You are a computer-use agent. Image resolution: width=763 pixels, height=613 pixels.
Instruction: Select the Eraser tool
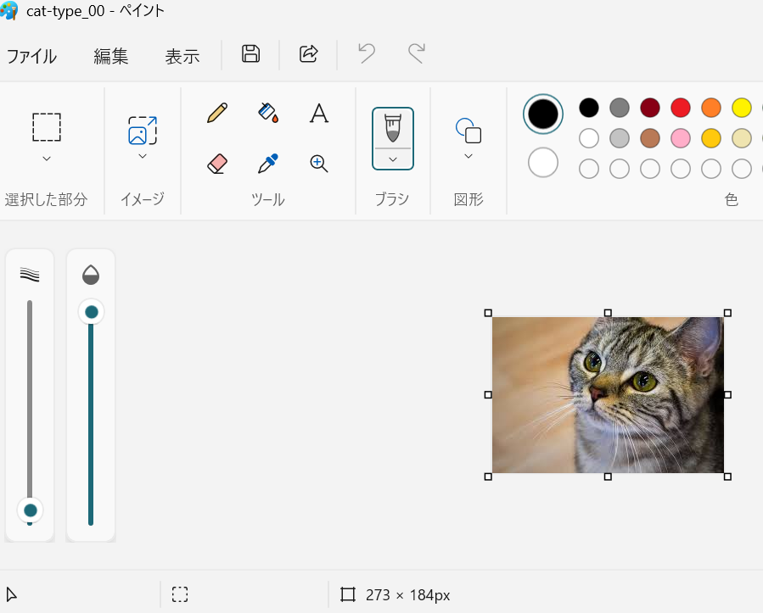[x=217, y=164]
